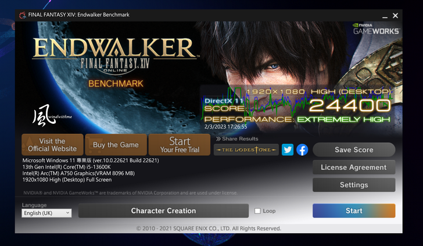Start the benchmark run
The width and height of the screenshot is (423, 246).
(x=354, y=211)
